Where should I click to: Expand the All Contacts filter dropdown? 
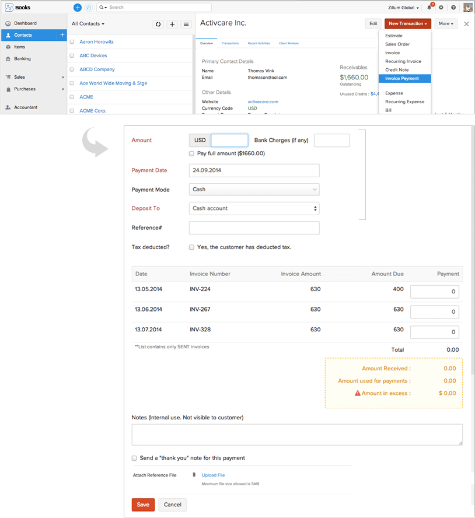click(88, 24)
